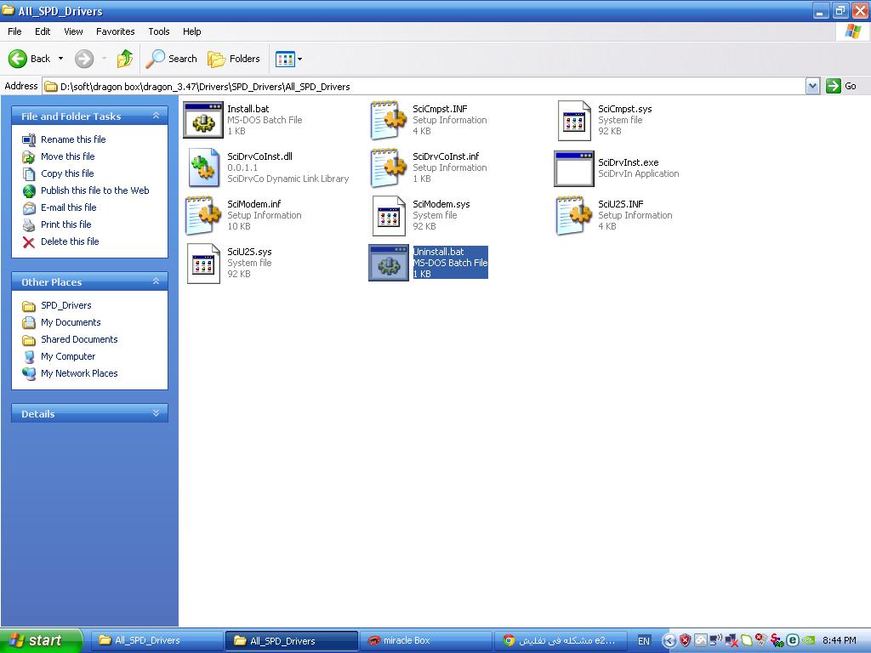
Task: Select the Install.bat file icon
Action: (202, 120)
